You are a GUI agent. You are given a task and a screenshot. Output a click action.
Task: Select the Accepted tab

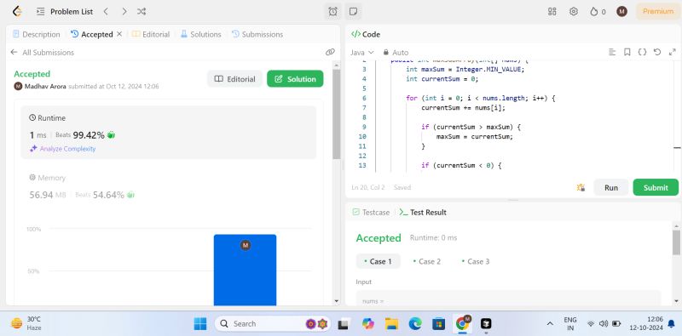coord(92,34)
